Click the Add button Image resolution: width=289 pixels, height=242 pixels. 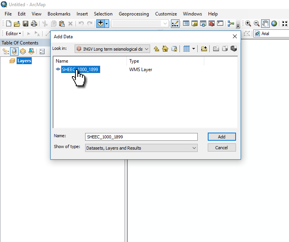click(222, 136)
